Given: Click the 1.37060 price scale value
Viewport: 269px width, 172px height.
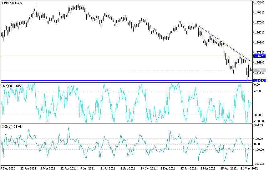Looking at the screenshot, I should 259,23.
